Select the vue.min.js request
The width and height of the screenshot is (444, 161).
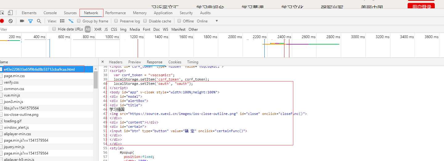pos(47,95)
